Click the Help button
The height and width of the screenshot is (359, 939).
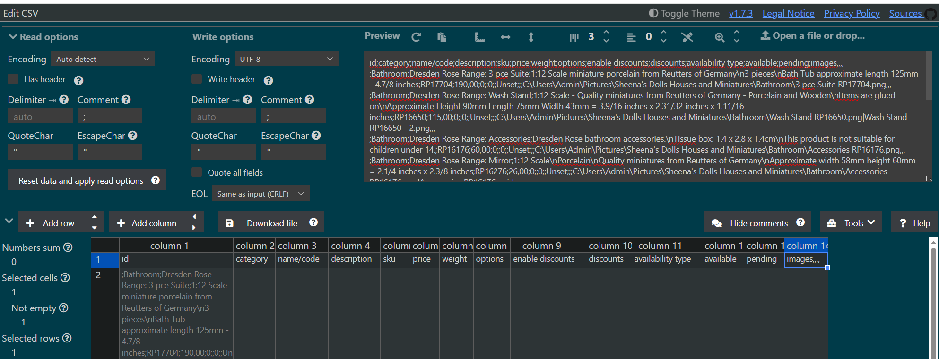click(914, 222)
